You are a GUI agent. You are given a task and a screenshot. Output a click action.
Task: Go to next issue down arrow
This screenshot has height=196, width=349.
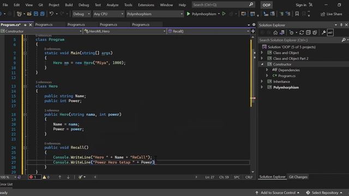point(68,177)
